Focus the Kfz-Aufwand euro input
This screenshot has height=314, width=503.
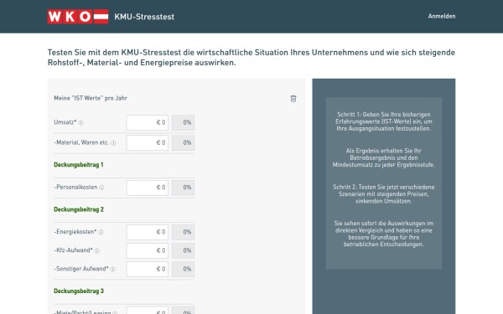tap(148, 250)
